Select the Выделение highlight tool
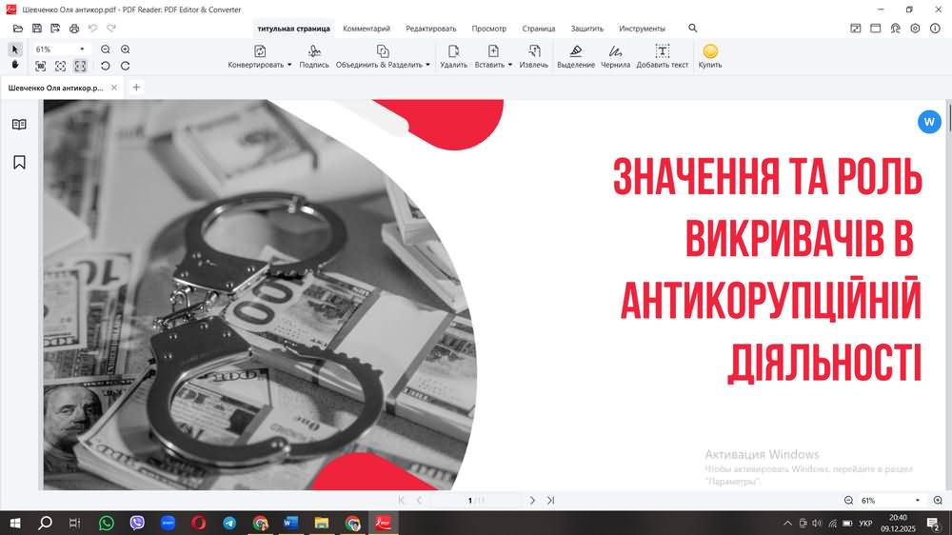Viewport: 952px width, 535px height. [576, 56]
